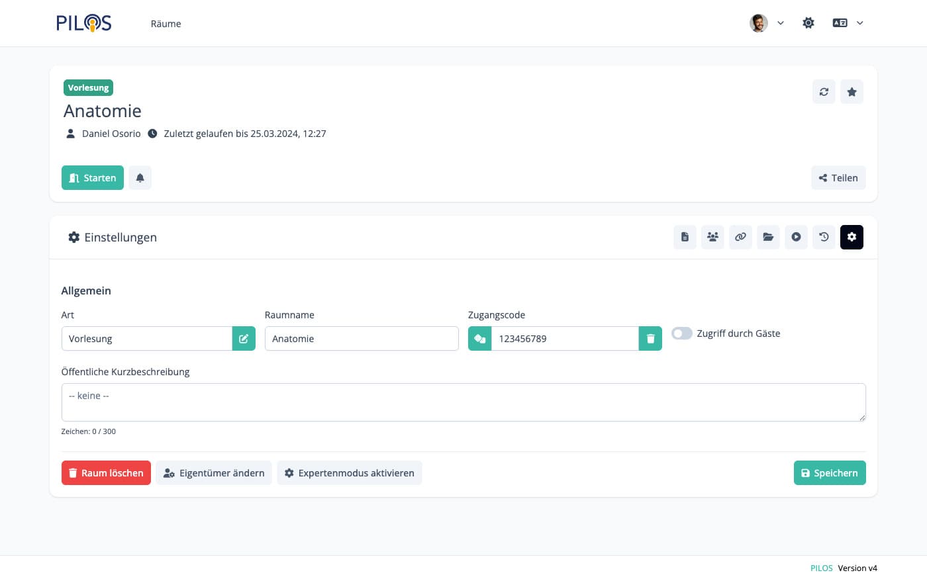Image resolution: width=927 pixels, height=579 pixels.
Task: Open the room description tab icon
Action: tap(685, 237)
